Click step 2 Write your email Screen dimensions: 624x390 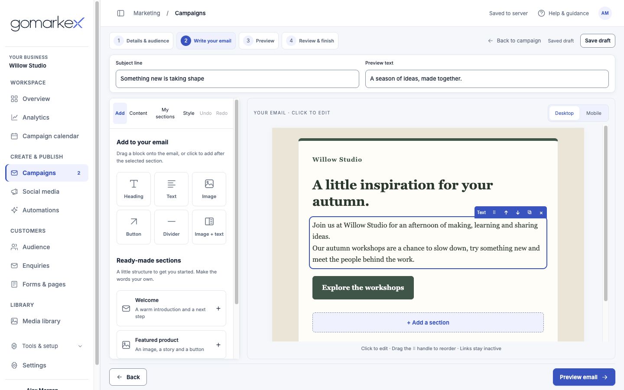206,41
